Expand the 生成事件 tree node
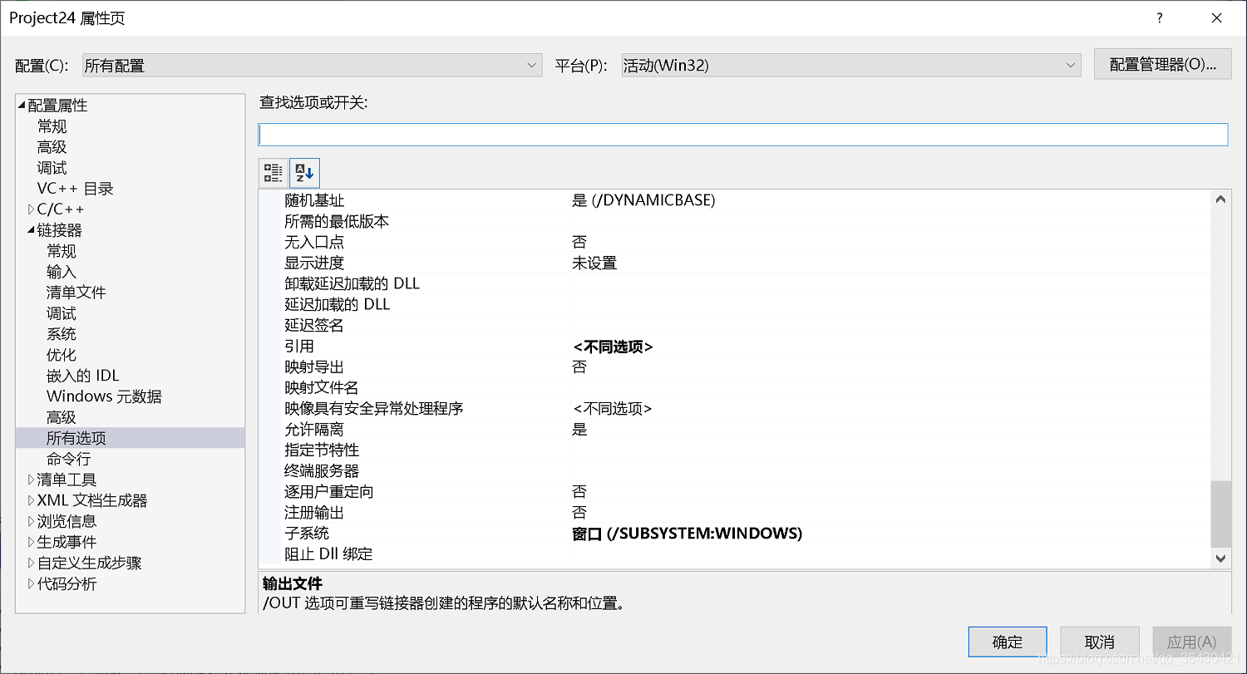1247x674 pixels. click(x=32, y=542)
